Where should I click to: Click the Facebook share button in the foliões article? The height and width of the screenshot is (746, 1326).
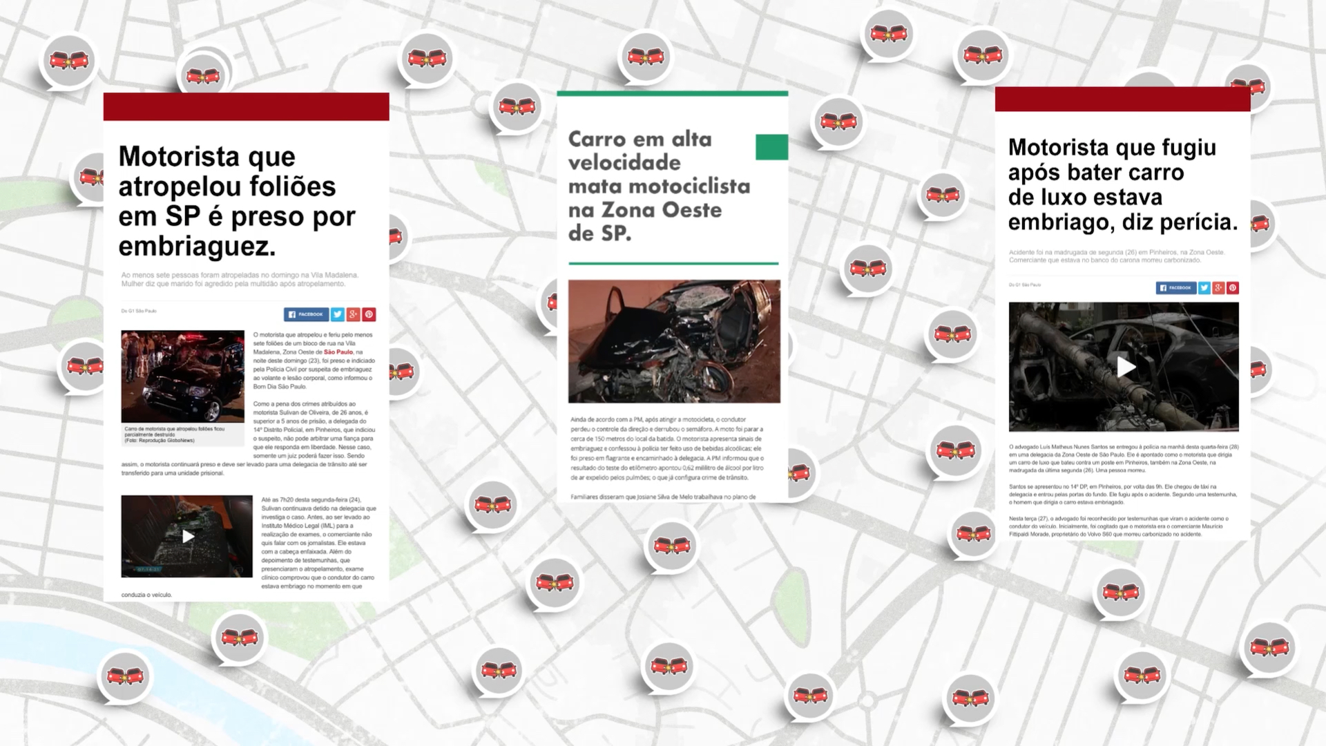pyautogui.click(x=306, y=314)
